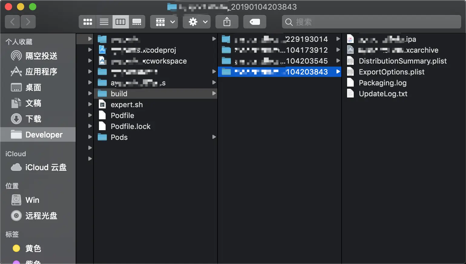Select the Pods folder
Image resolution: width=466 pixels, height=264 pixels.
click(156, 137)
